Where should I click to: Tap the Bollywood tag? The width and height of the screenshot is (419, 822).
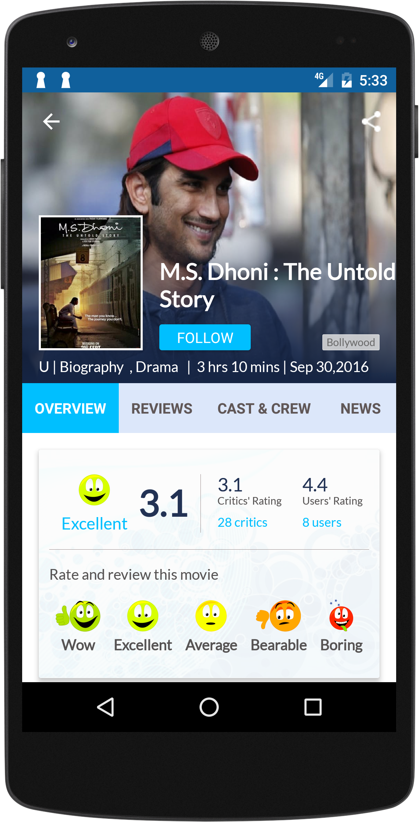point(351,342)
